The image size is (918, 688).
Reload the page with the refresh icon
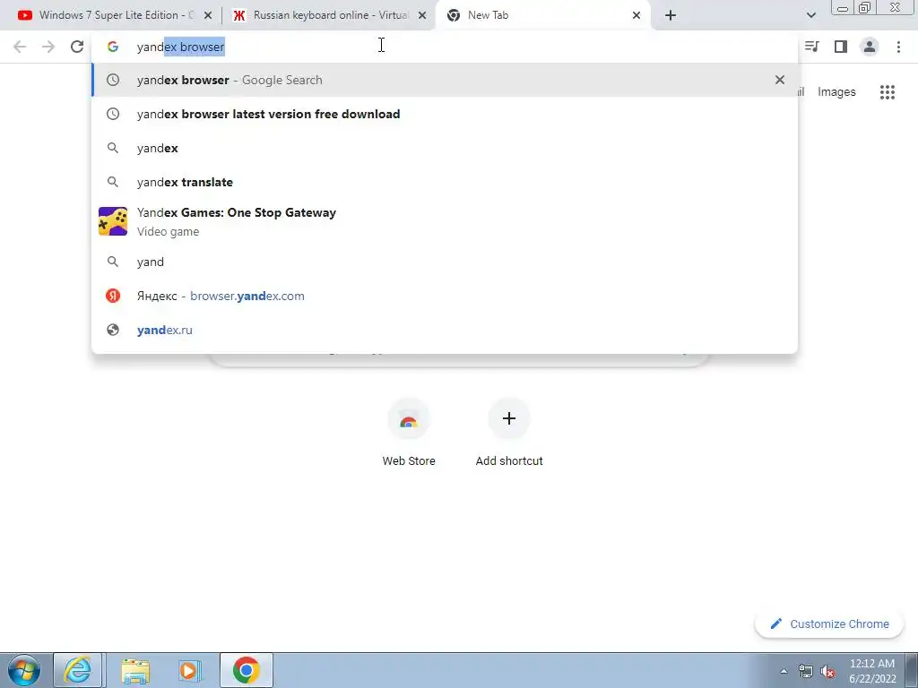point(77,47)
